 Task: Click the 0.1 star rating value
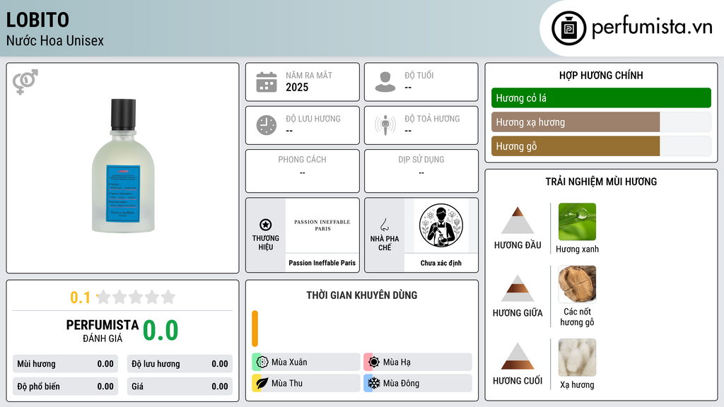[81, 297]
